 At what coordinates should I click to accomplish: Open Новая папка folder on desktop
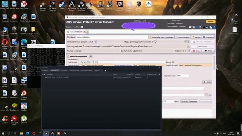click(33, 31)
